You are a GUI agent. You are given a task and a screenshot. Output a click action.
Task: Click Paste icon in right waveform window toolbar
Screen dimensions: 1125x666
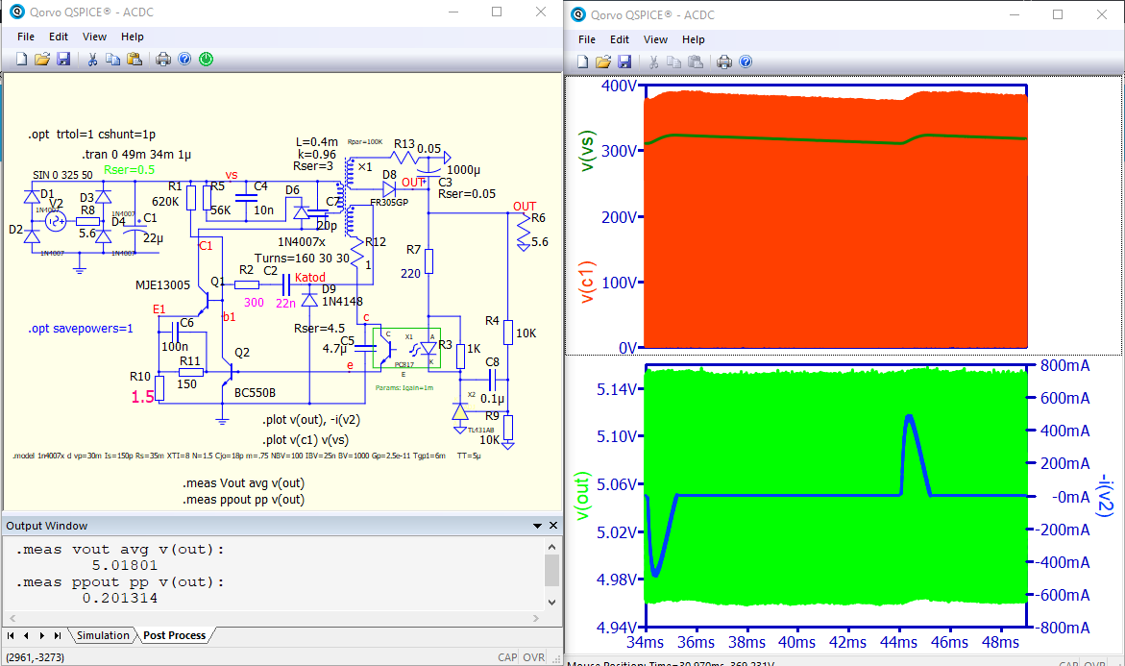(x=696, y=62)
